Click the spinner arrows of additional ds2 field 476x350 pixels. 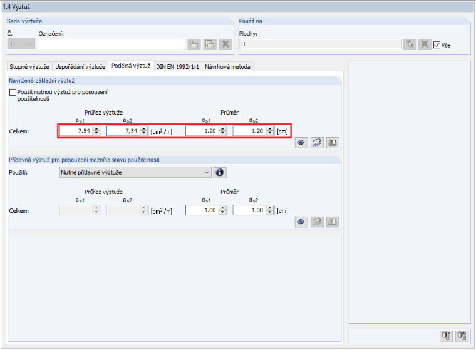tap(270, 210)
